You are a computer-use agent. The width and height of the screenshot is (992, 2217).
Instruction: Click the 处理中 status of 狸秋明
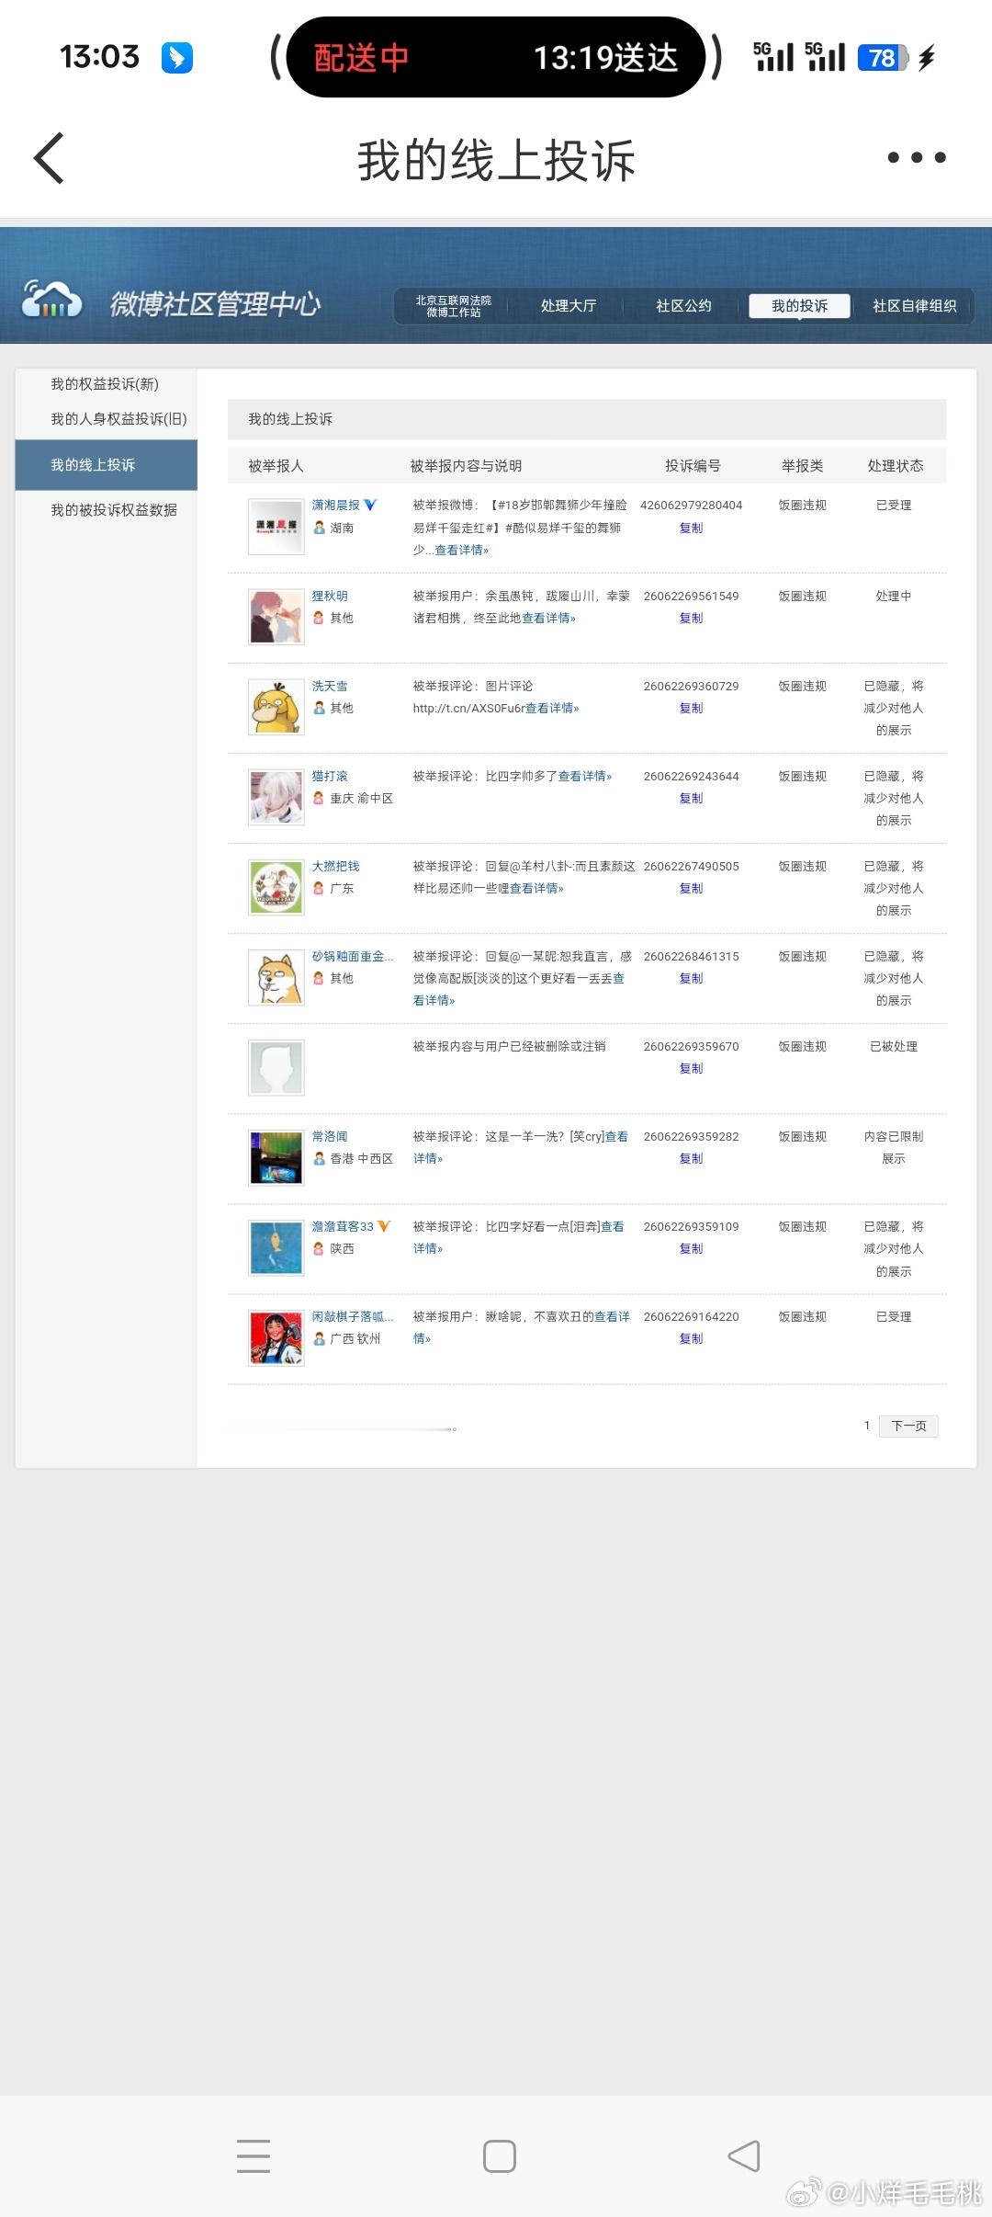point(894,596)
